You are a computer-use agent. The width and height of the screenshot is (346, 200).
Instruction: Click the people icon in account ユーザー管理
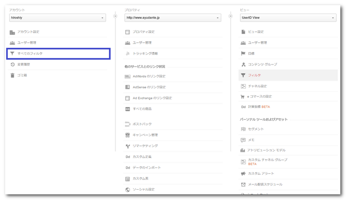[x=12, y=43]
